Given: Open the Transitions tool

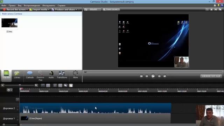Looking at the screenshot, I should [62, 75].
